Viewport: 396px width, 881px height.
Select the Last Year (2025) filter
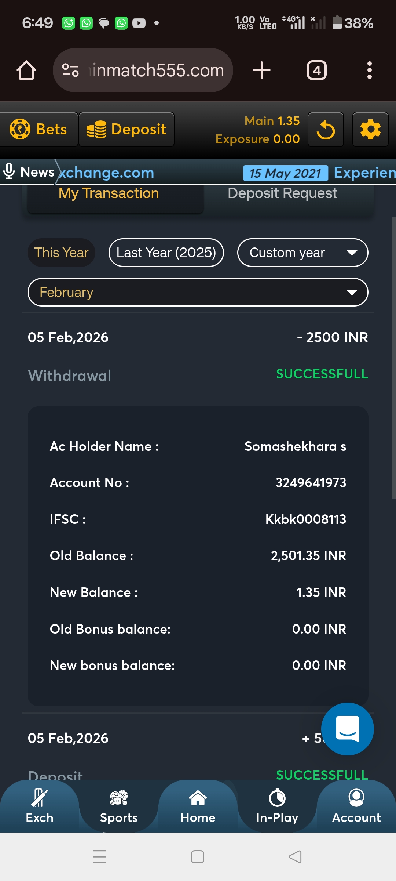[x=166, y=253]
